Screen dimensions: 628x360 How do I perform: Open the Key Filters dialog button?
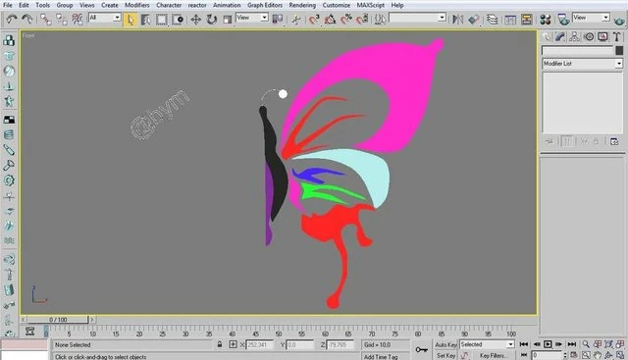click(x=493, y=355)
